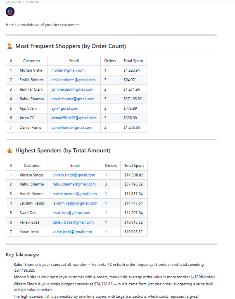Select the Most Frequent Shoppers heading
This screenshot has width=235, height=299.
71,46
